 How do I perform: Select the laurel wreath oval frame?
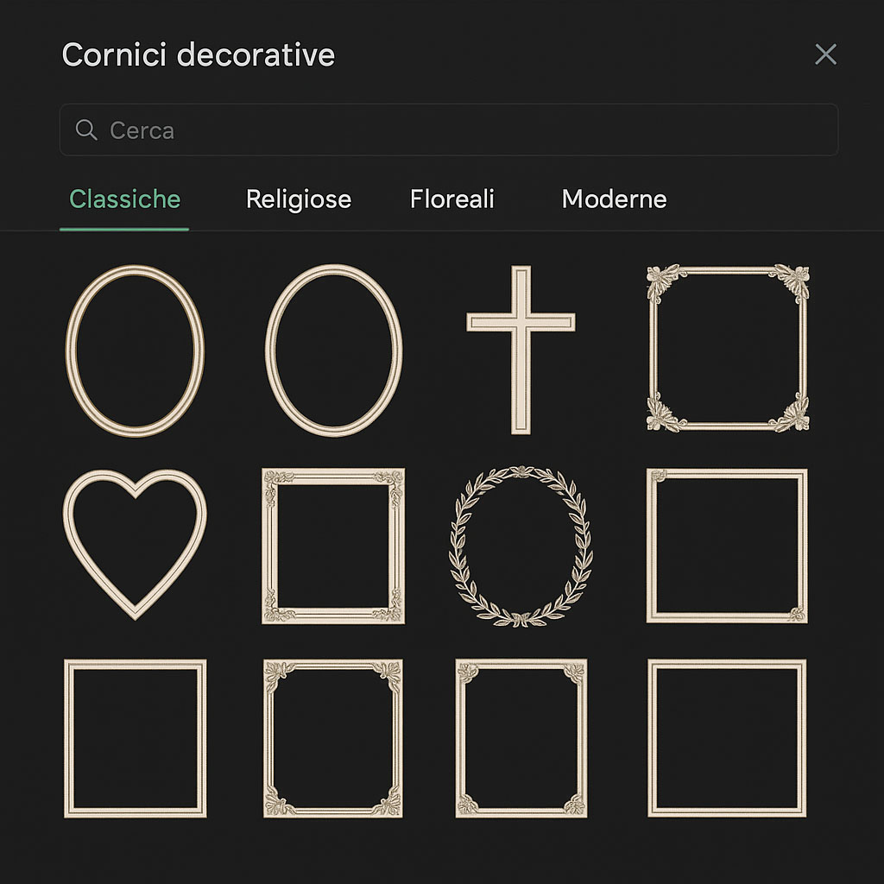click(x=521, y=546)
